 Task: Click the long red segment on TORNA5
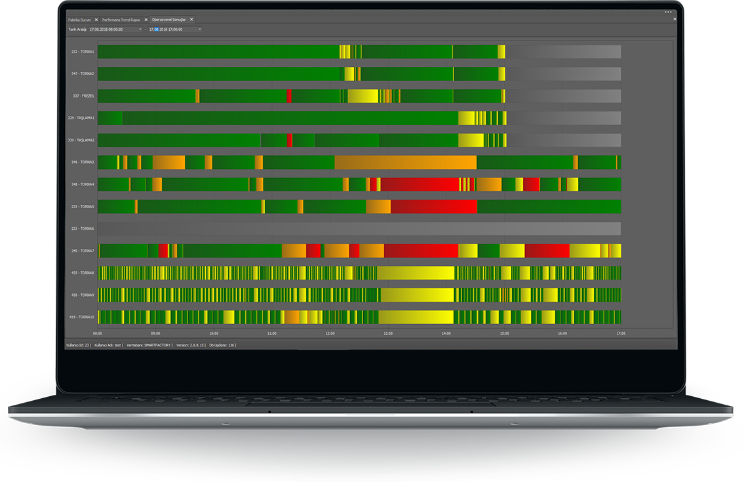433,207
